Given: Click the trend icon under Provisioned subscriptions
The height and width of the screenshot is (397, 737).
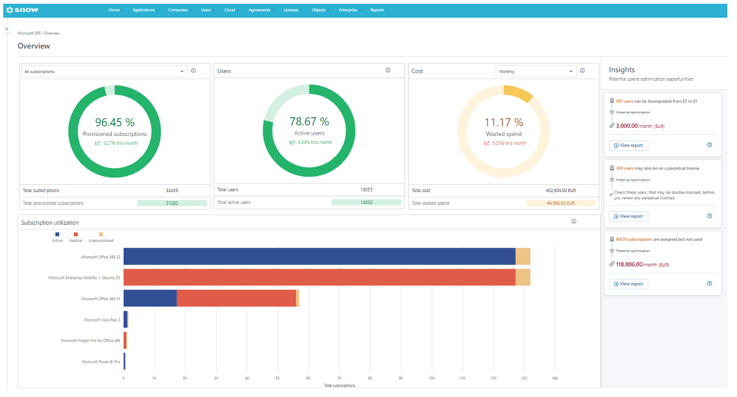Looking at the screenshot, I should coord(98,143).
